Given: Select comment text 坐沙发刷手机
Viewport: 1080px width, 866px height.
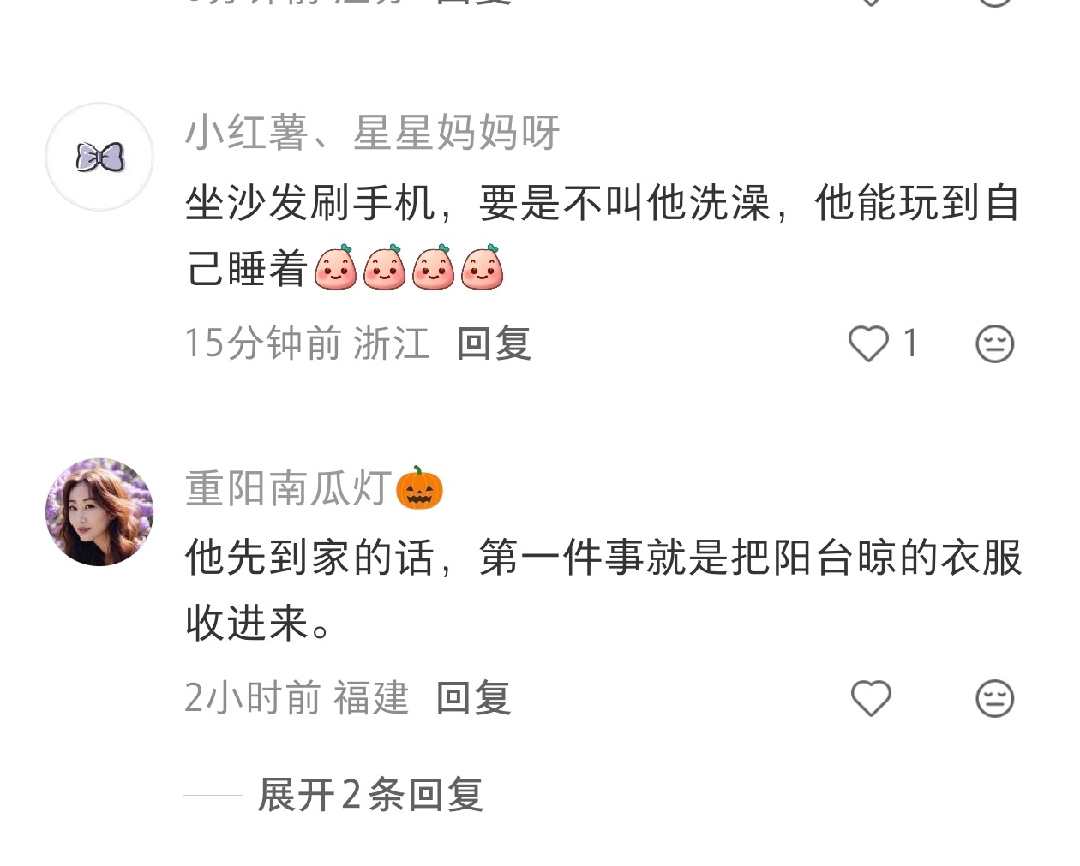Looking at the screenshot, I should [x=309, y=204].
